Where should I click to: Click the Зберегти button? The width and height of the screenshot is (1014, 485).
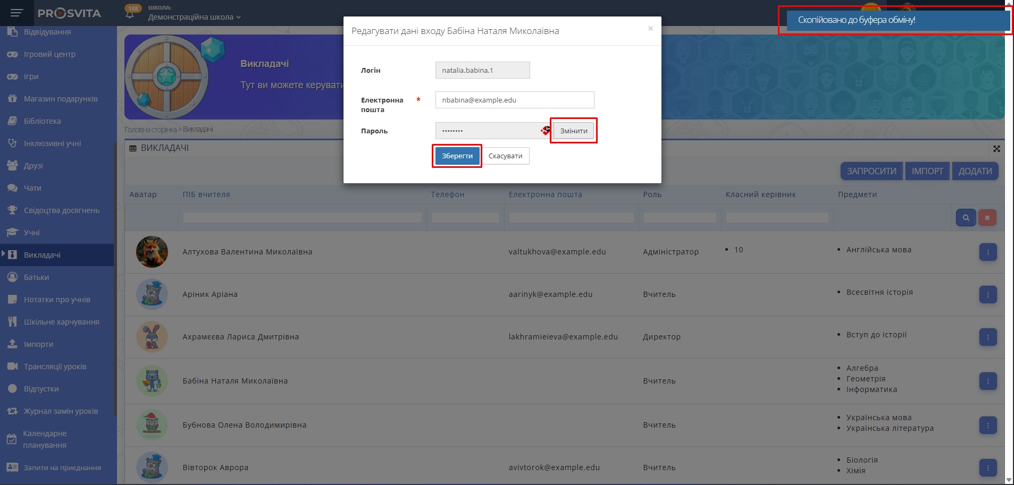pyautogui.click(x=457, y=156)
